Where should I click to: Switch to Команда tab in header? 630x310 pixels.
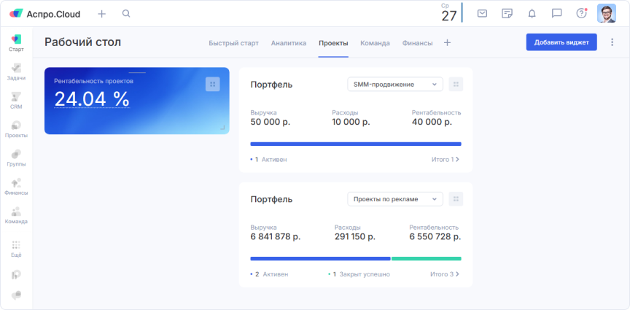point(375,43)
